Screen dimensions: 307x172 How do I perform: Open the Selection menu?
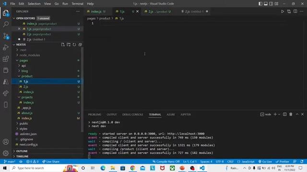34,4
